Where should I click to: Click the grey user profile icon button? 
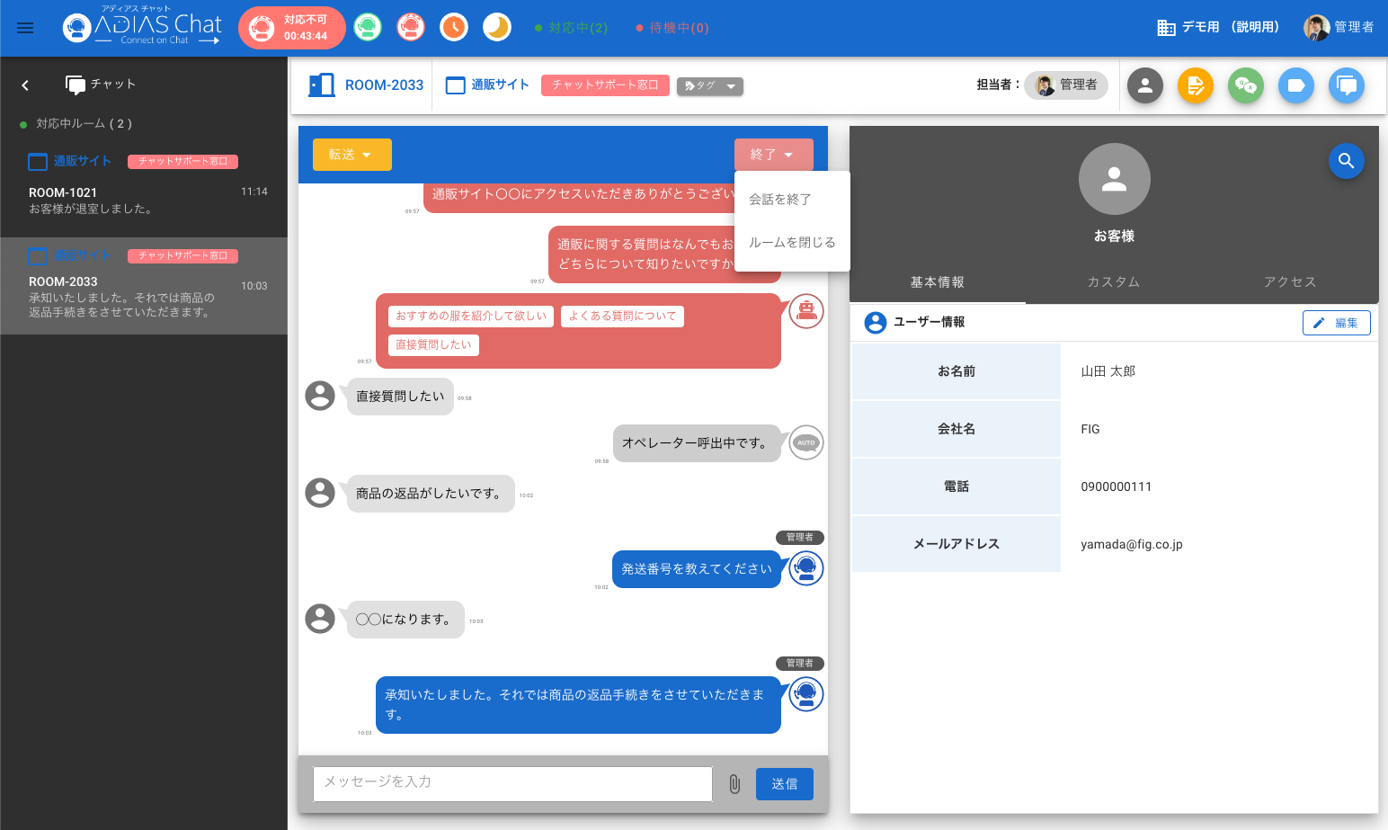[x=1145, y=85]
